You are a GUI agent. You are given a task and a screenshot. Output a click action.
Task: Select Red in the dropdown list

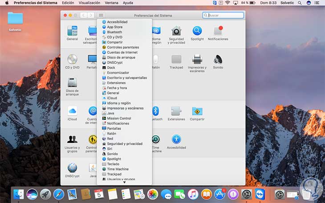coord(124,138)
